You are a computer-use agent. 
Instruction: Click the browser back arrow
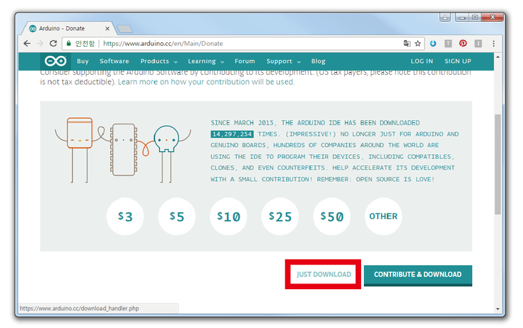pos(27,43)
